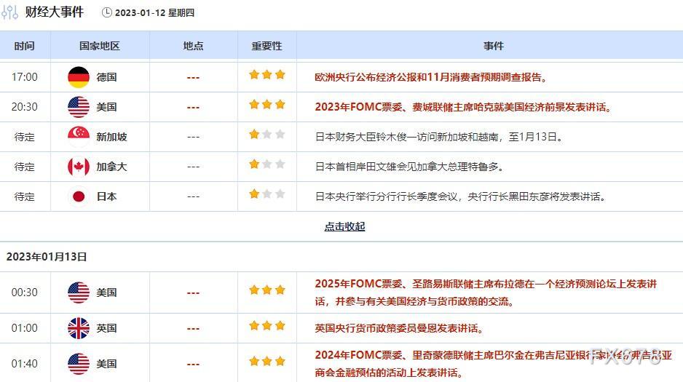Click the 日本央行举行分行行长季度会议 event text

[x=460, y=196]
